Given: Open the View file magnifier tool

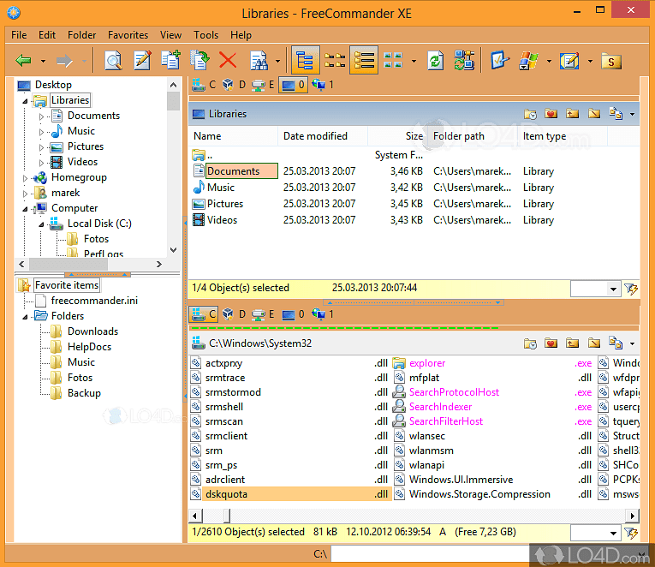Looking at the screenshot, I should tap(113, 61).
